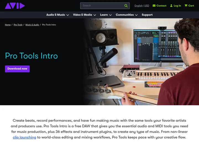Screen dimensions: 199x149
Task: Open the Cart link text
Action: pyautogui.click(x=191, y=6)
